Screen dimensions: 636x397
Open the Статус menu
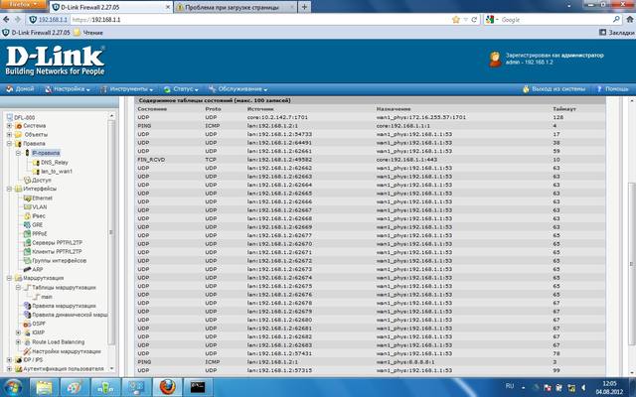coord(181,89)
